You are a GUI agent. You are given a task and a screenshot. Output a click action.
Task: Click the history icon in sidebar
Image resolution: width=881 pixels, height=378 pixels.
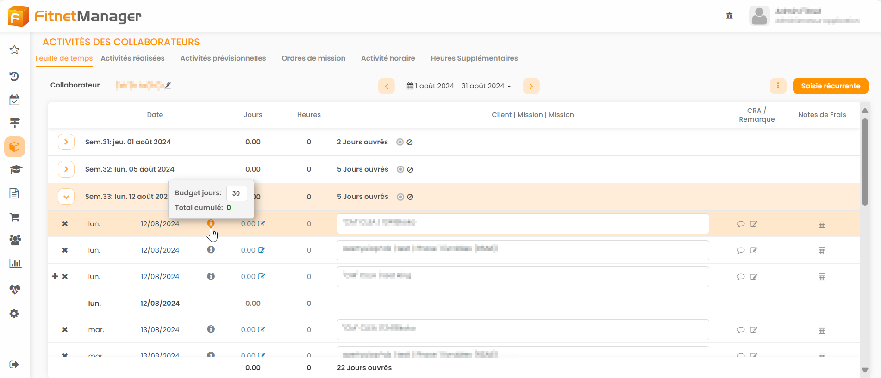(14, 76)
